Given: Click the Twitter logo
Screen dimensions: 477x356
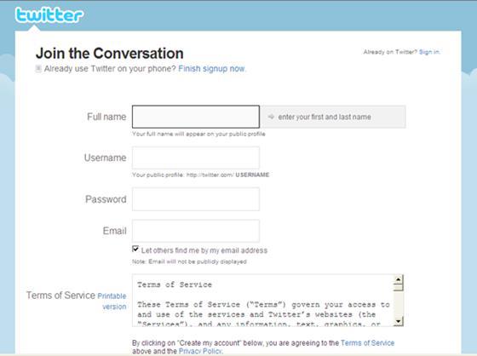Looking at the screenshot, I should point(49,15).
